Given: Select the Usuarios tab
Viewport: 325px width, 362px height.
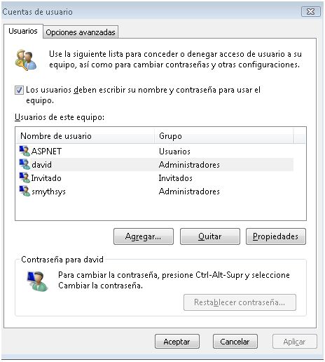Looking at the screenshot, I should [23, 31].
